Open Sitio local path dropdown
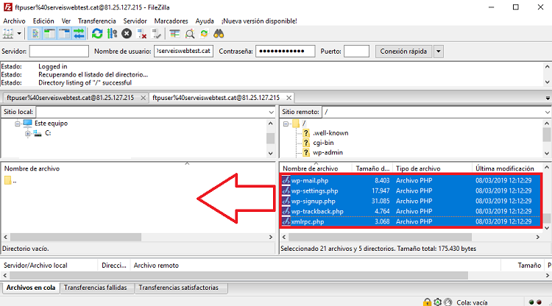 pyautogui.click(x=271, y=113)
